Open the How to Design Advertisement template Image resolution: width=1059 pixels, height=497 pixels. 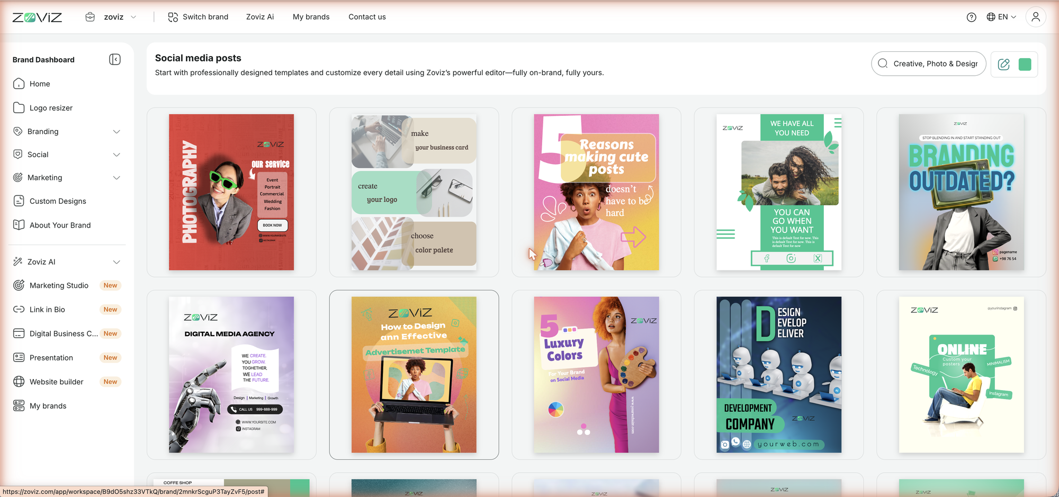[414, 375]
